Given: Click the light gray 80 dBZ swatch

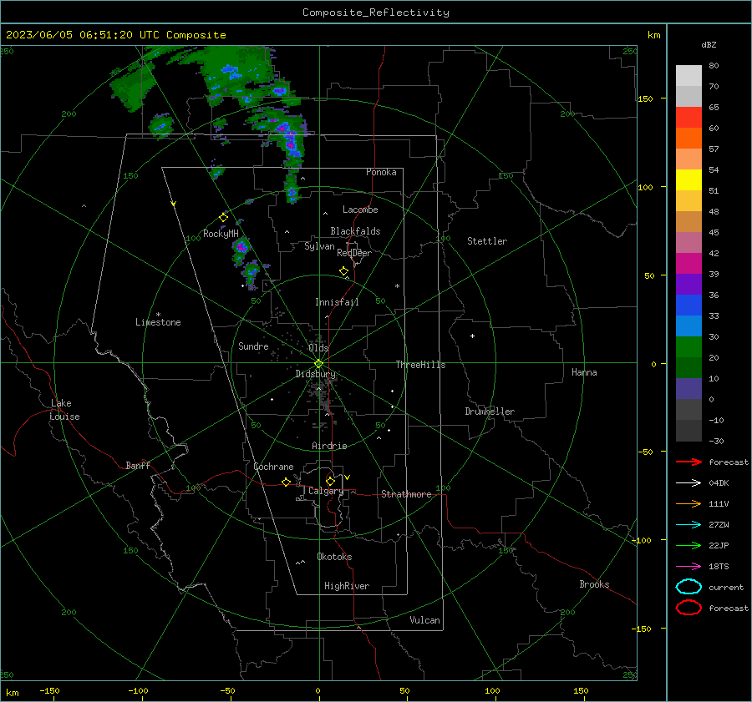Looking at the screenshot, I should pyautogui.click(x=688, y=75).
